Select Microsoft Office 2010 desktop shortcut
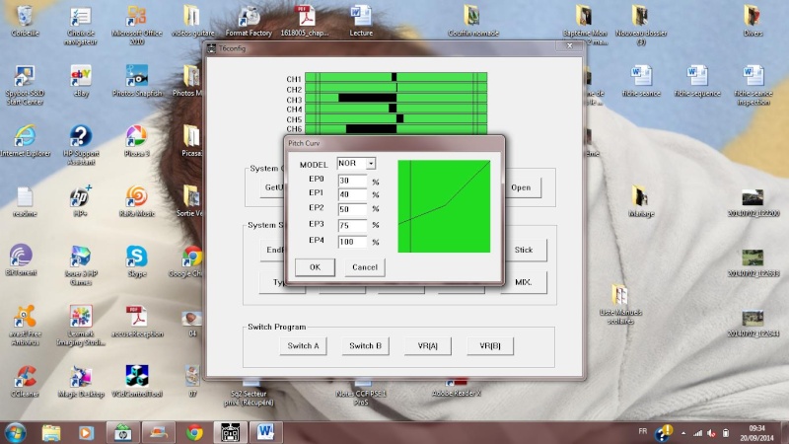The height and width of the screenshot is (444, 789). click(137, 26)
